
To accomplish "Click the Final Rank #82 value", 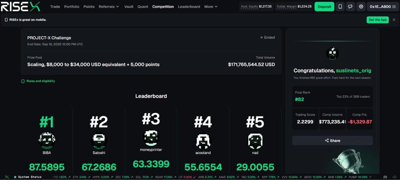I will [300, 99].
